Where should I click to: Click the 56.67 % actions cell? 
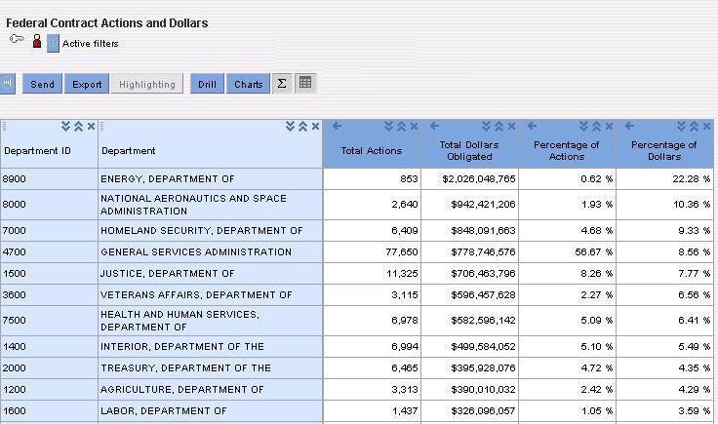568,252
